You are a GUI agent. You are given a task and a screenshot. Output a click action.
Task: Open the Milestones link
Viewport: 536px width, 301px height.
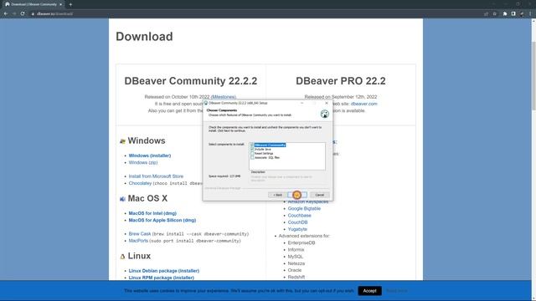pos(224,97)
